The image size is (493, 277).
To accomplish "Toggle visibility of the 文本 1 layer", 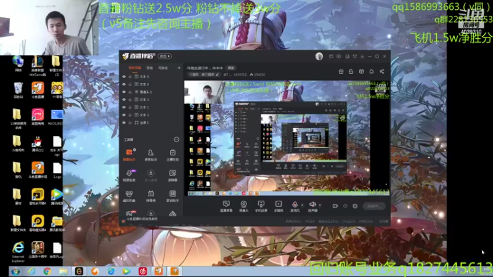I will pyautogui.click(x=124, y=107).
